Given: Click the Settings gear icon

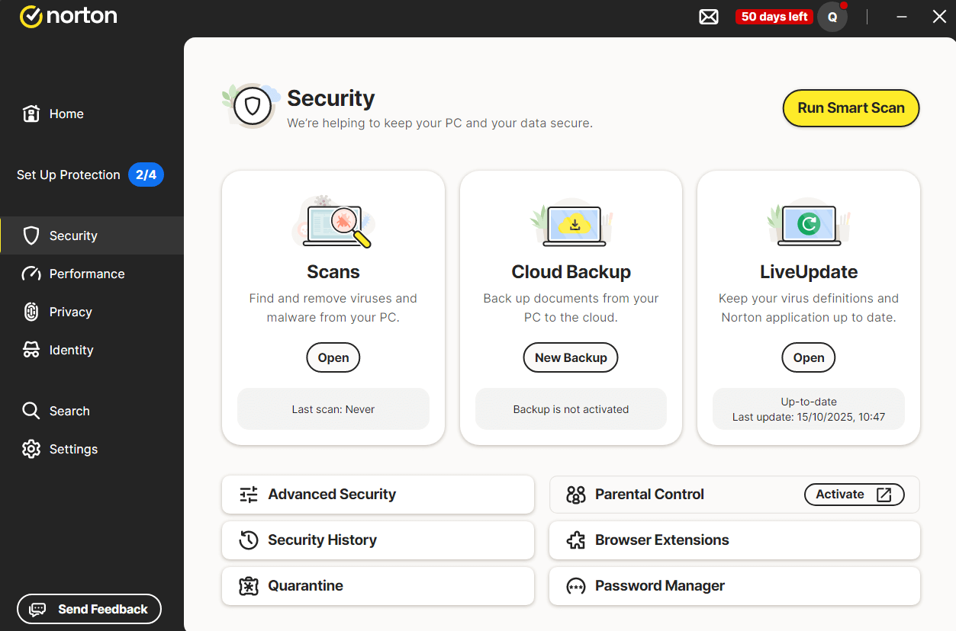Looking at the screenshot, I should (31, 449).
